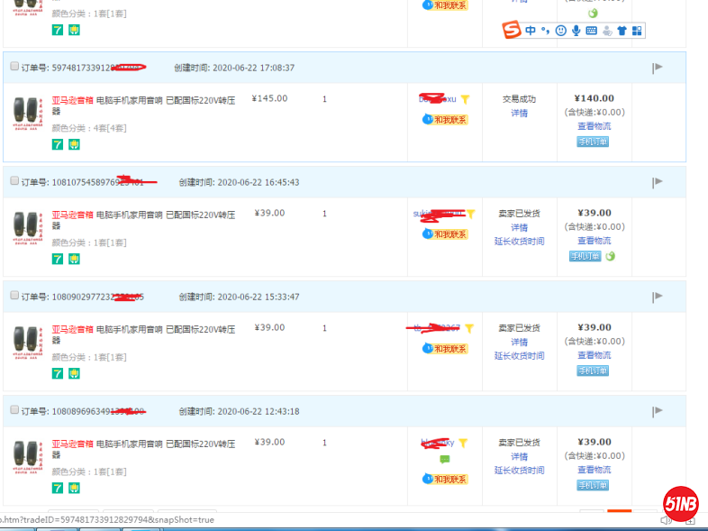Screen dimensions: 708x531
Task: Open the Sogou soft keyboard icon
Action: click(x=591, y=31)
